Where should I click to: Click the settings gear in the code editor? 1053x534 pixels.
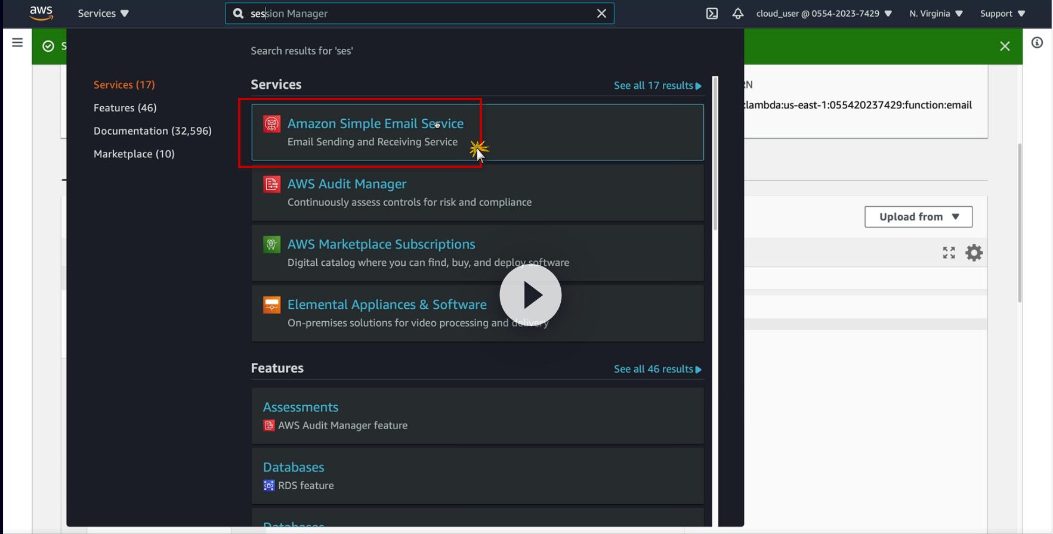pos(974,253)
